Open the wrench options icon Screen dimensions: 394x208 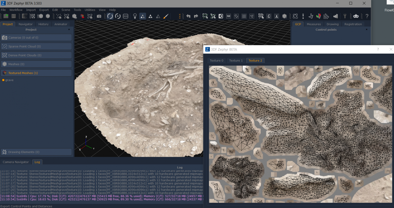pos(345,16)
